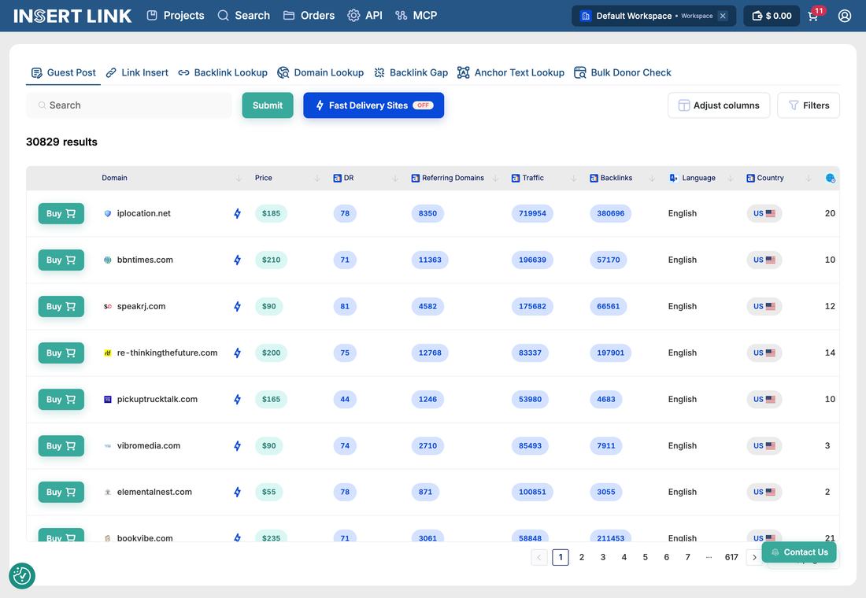Click the icon beside Country header
Screen dimensions: 866x598
(750, 178)
